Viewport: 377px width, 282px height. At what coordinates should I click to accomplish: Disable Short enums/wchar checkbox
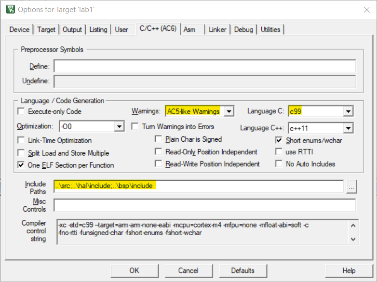[279, 140]
